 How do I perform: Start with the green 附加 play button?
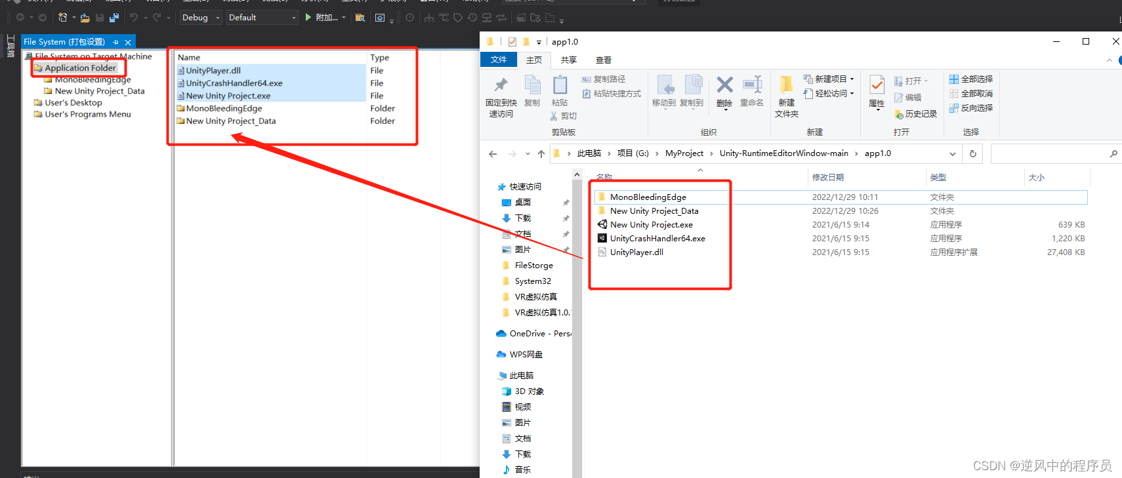(308, 18)
